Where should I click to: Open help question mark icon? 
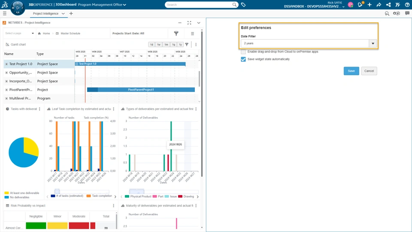pos(407,5)
